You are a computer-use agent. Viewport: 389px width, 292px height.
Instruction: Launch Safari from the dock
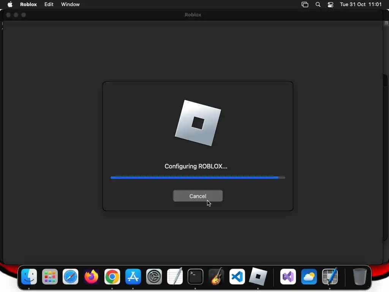pos(70,277)
